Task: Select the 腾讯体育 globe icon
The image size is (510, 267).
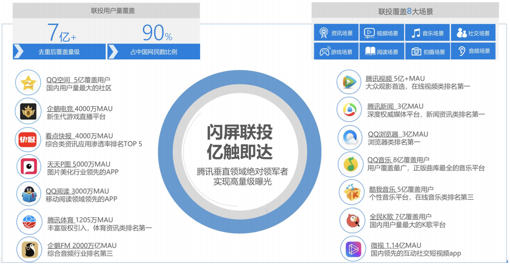Action: tap(28, 222)
